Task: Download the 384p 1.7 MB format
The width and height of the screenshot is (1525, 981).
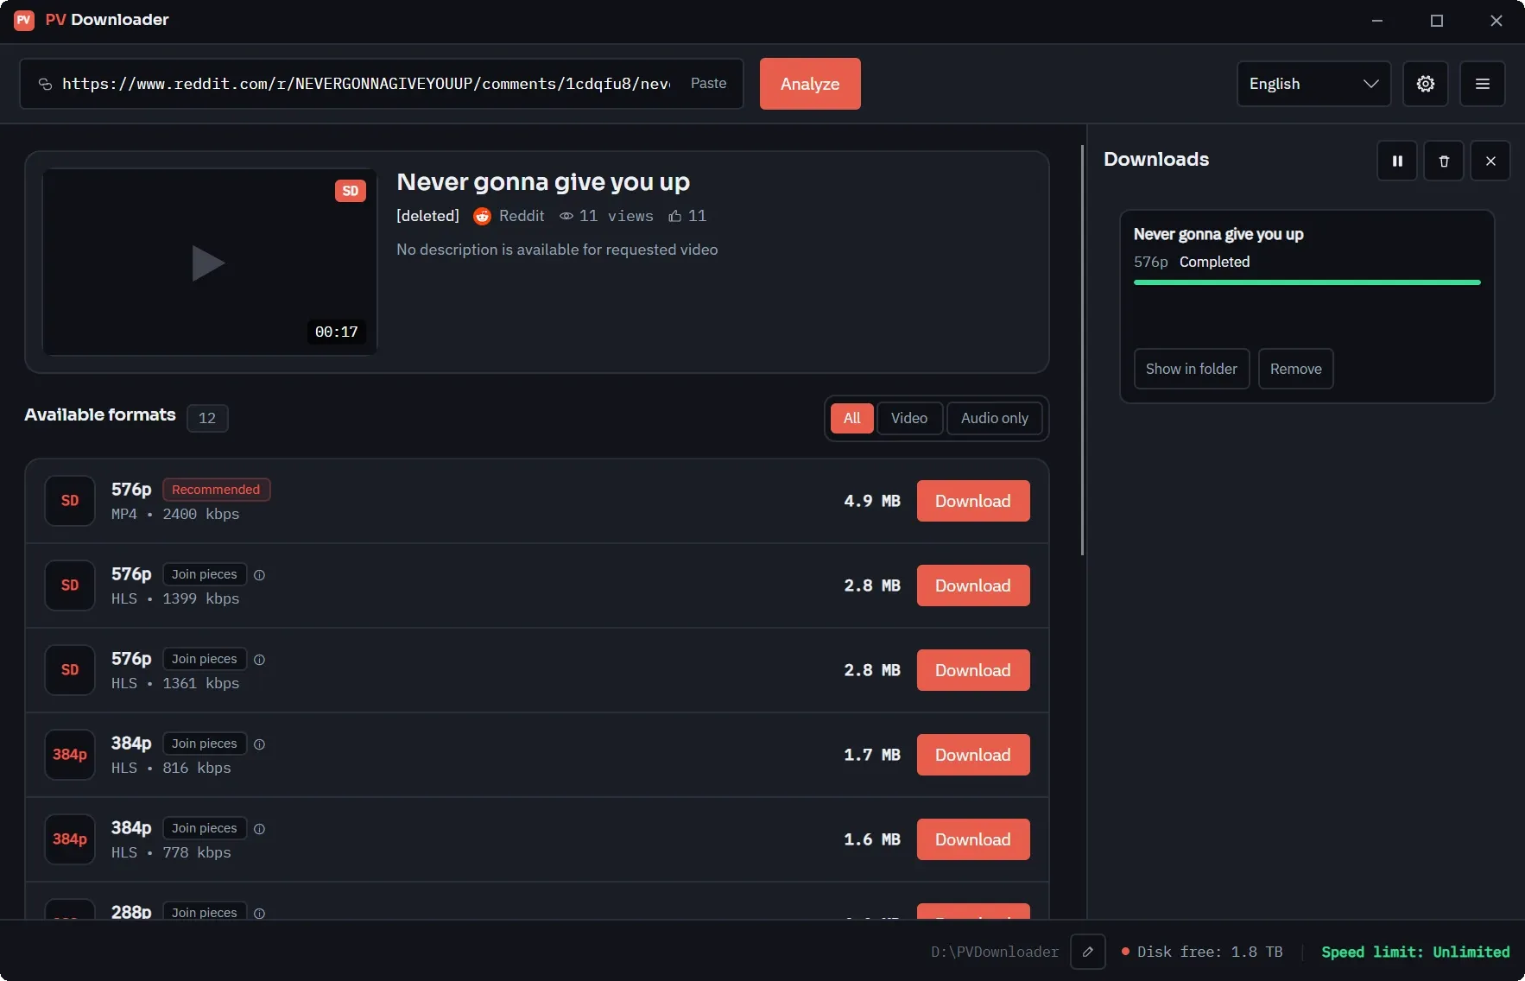Action: tap(973, 755)
